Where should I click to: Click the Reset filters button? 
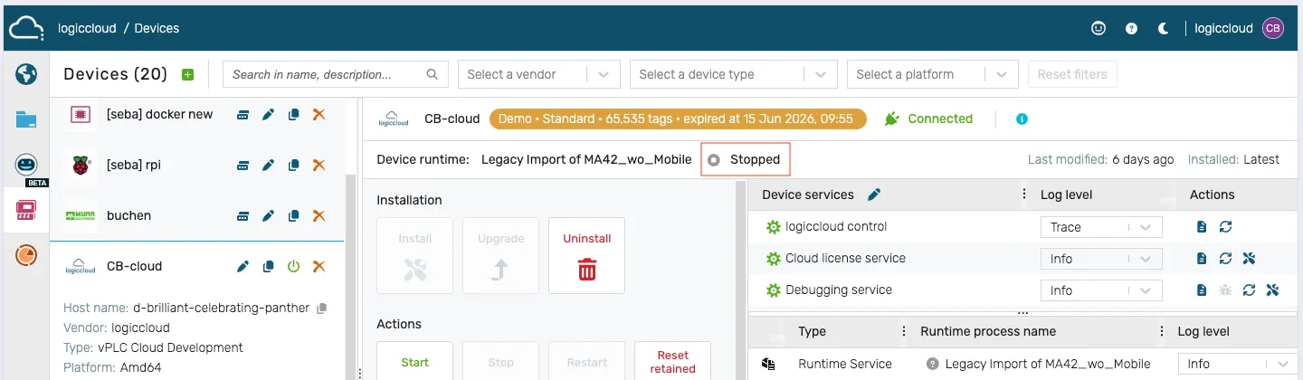1072,74
